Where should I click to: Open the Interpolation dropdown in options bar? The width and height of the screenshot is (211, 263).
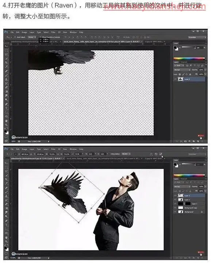coord(126,154)
